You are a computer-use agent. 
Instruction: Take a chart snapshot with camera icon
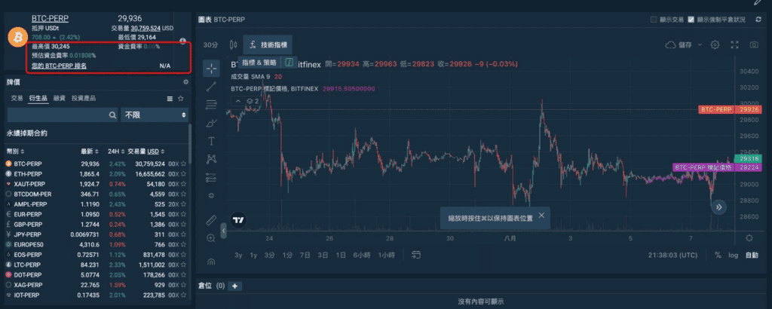coord(754,44)
